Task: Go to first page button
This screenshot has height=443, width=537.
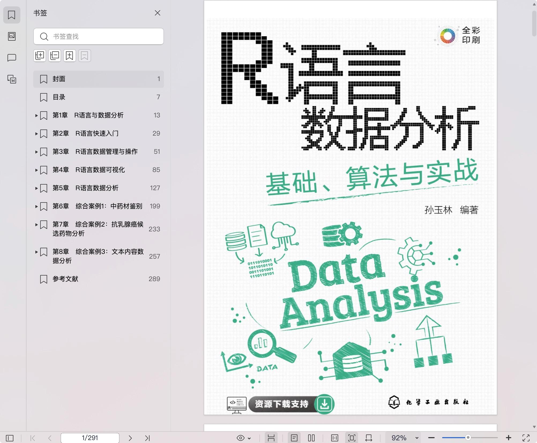Action: click(x=33, y=438)
